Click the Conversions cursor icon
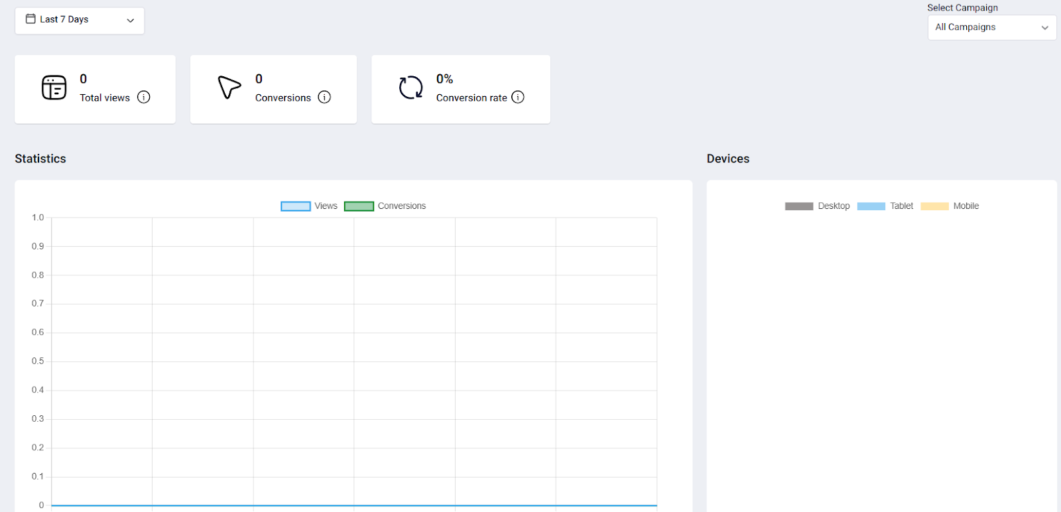Image resolution: width=1061 pixels, height=512 pixels. [x=229, y=87]
